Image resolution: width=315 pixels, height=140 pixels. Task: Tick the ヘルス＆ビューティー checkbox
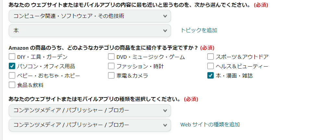point(211,66)
